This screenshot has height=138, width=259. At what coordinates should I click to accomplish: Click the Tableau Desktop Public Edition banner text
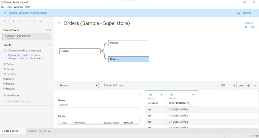[x=28, y=13]
